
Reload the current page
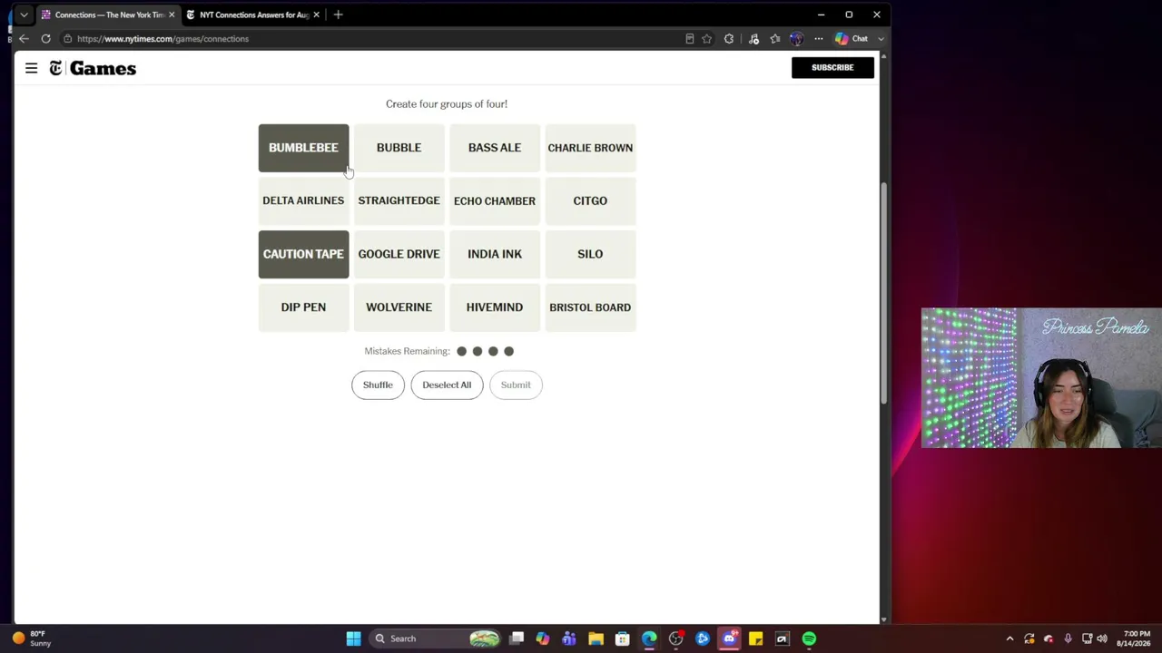tap(45, 39)
